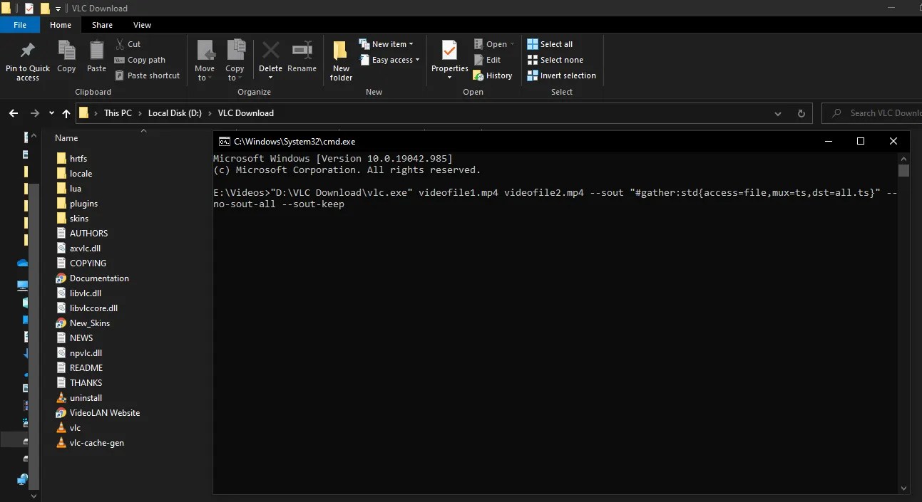Click the Search VLC Download box

872,113
